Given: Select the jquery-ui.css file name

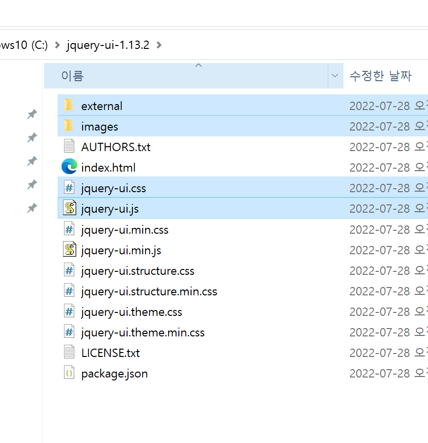Looking at the screenshot, I should 113,188.
